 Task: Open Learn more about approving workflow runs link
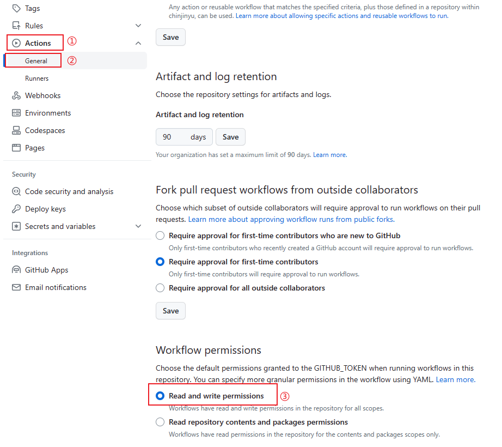291,219
